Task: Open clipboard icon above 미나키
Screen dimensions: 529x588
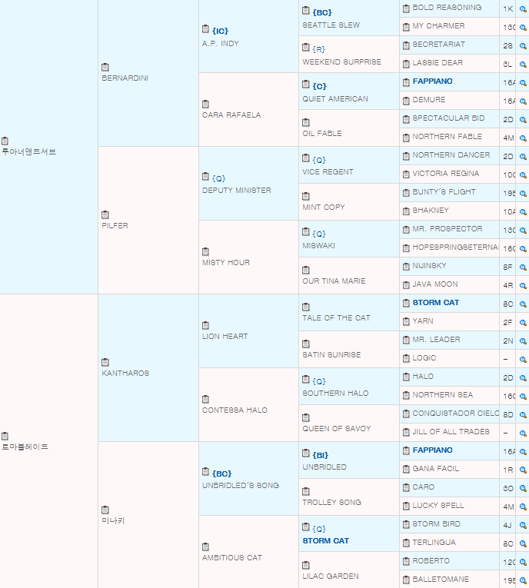Action: [105, 510]
